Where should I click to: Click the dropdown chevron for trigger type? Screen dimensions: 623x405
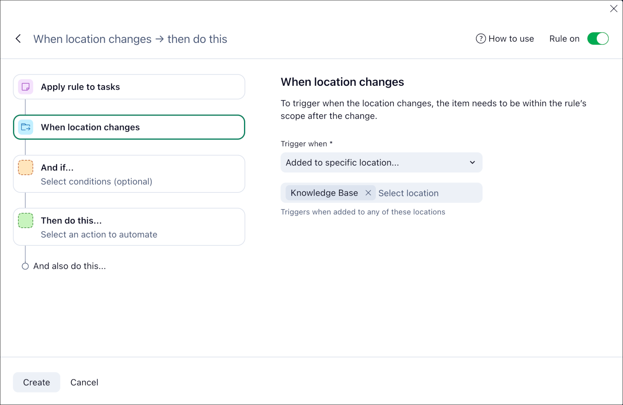(x=472, y=162)
